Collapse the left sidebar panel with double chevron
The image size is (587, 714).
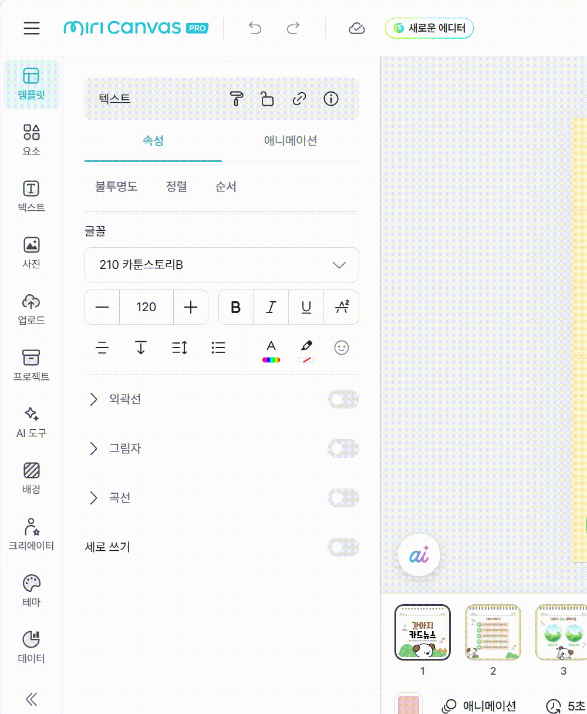(32, 699)
